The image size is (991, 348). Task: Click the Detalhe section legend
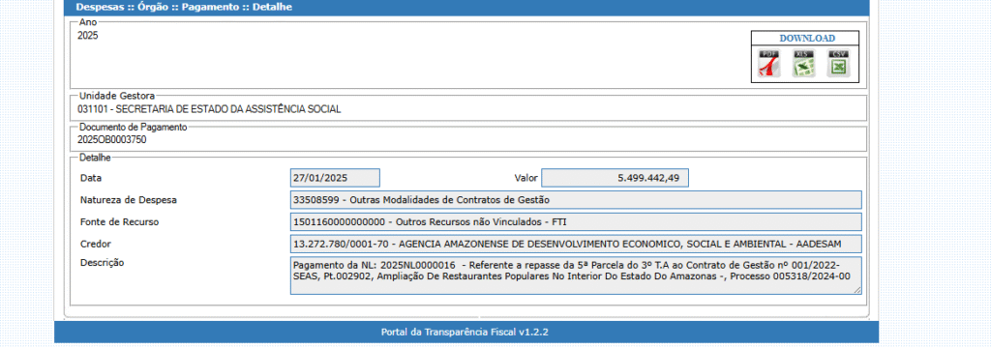point(95,158)
